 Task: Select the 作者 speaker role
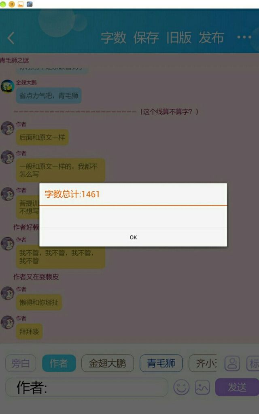pos(59,363)
